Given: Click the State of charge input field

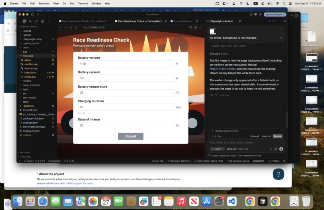Looking at the screenshot, I should click(x=126, y=126).
